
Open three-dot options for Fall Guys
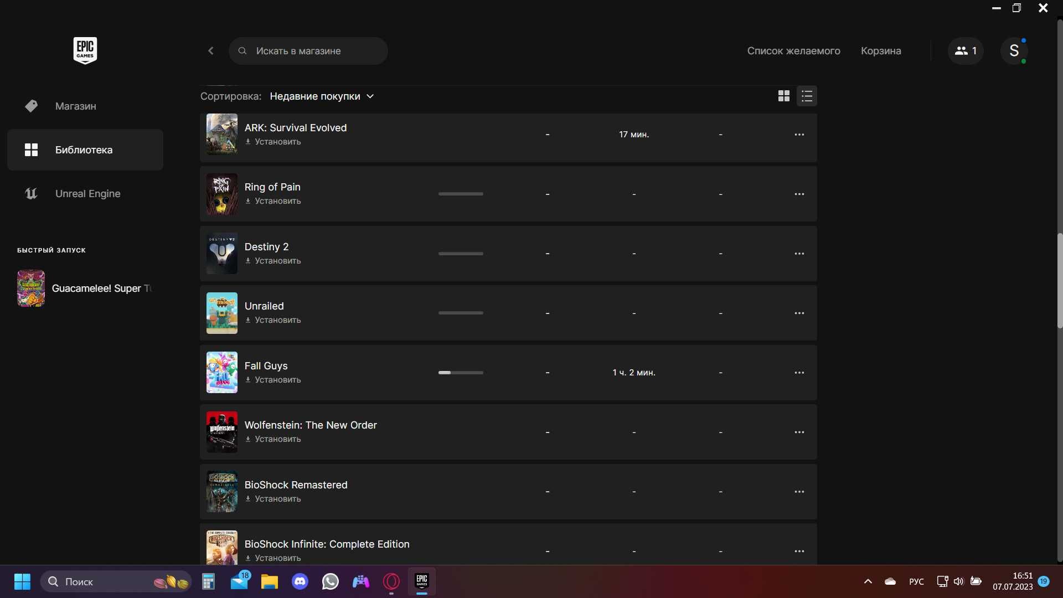point(799,373)
